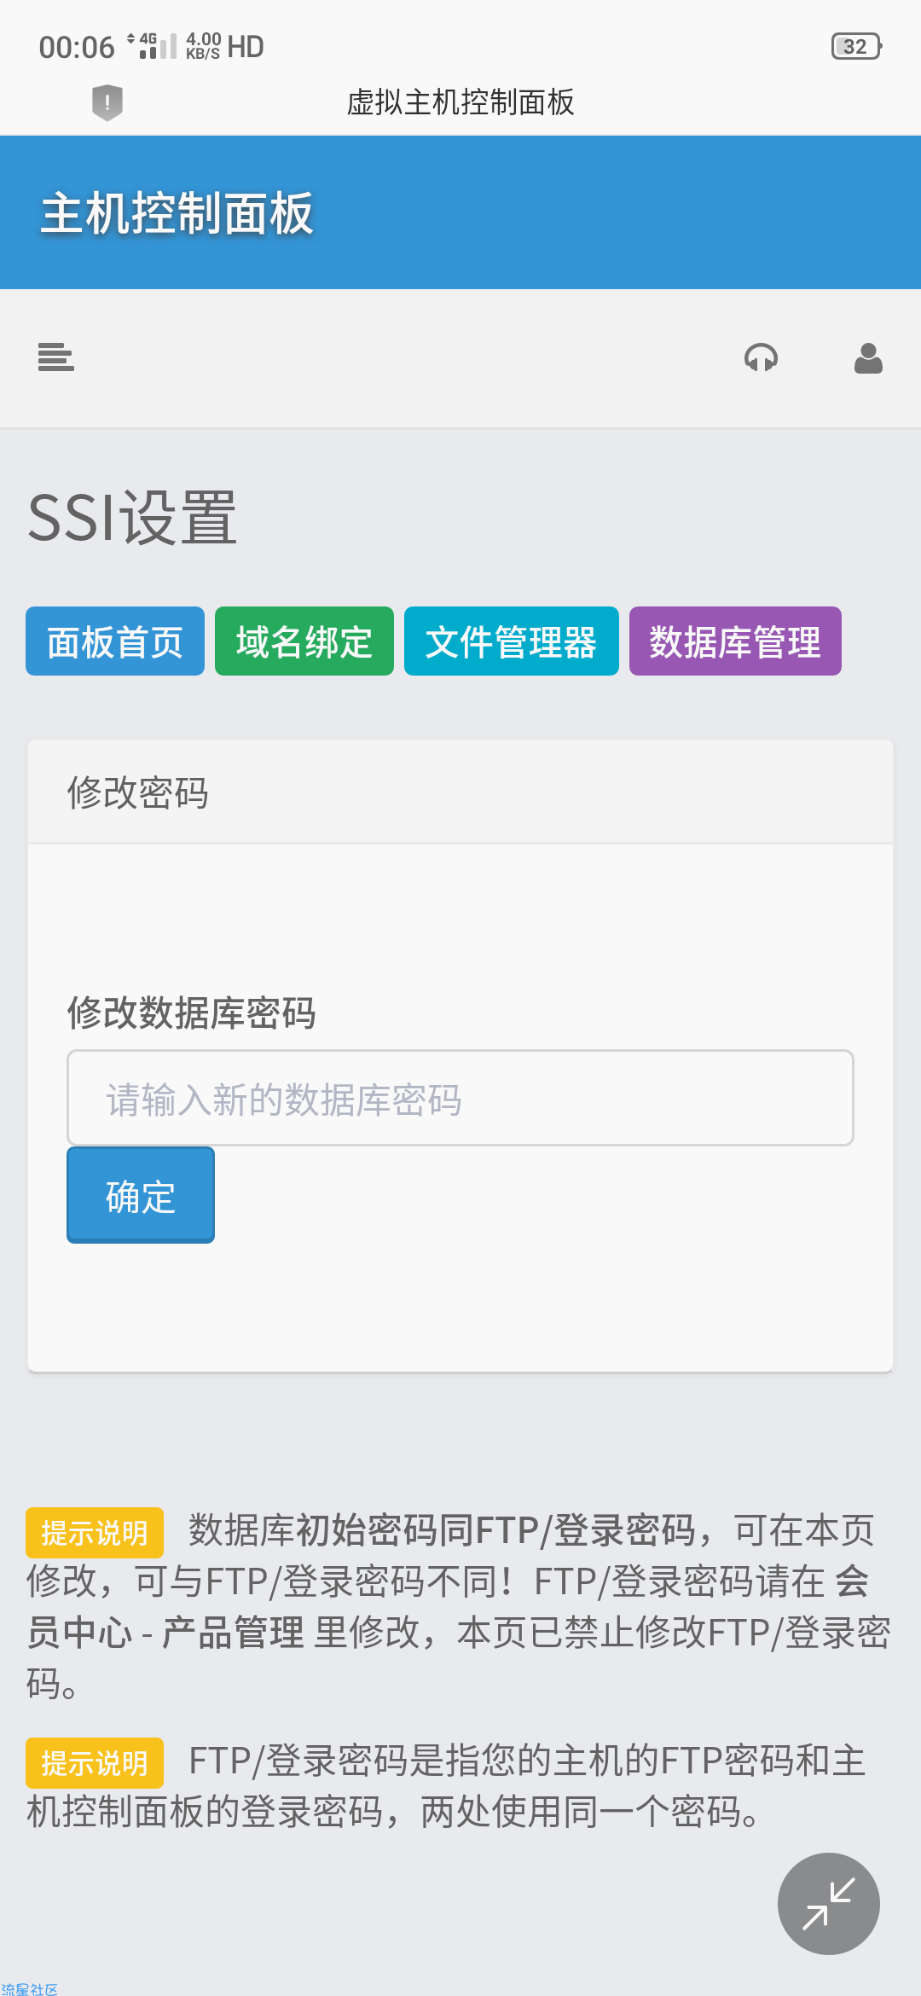Tap the first 提示说明 yellow badge

tap(95, 1533)
